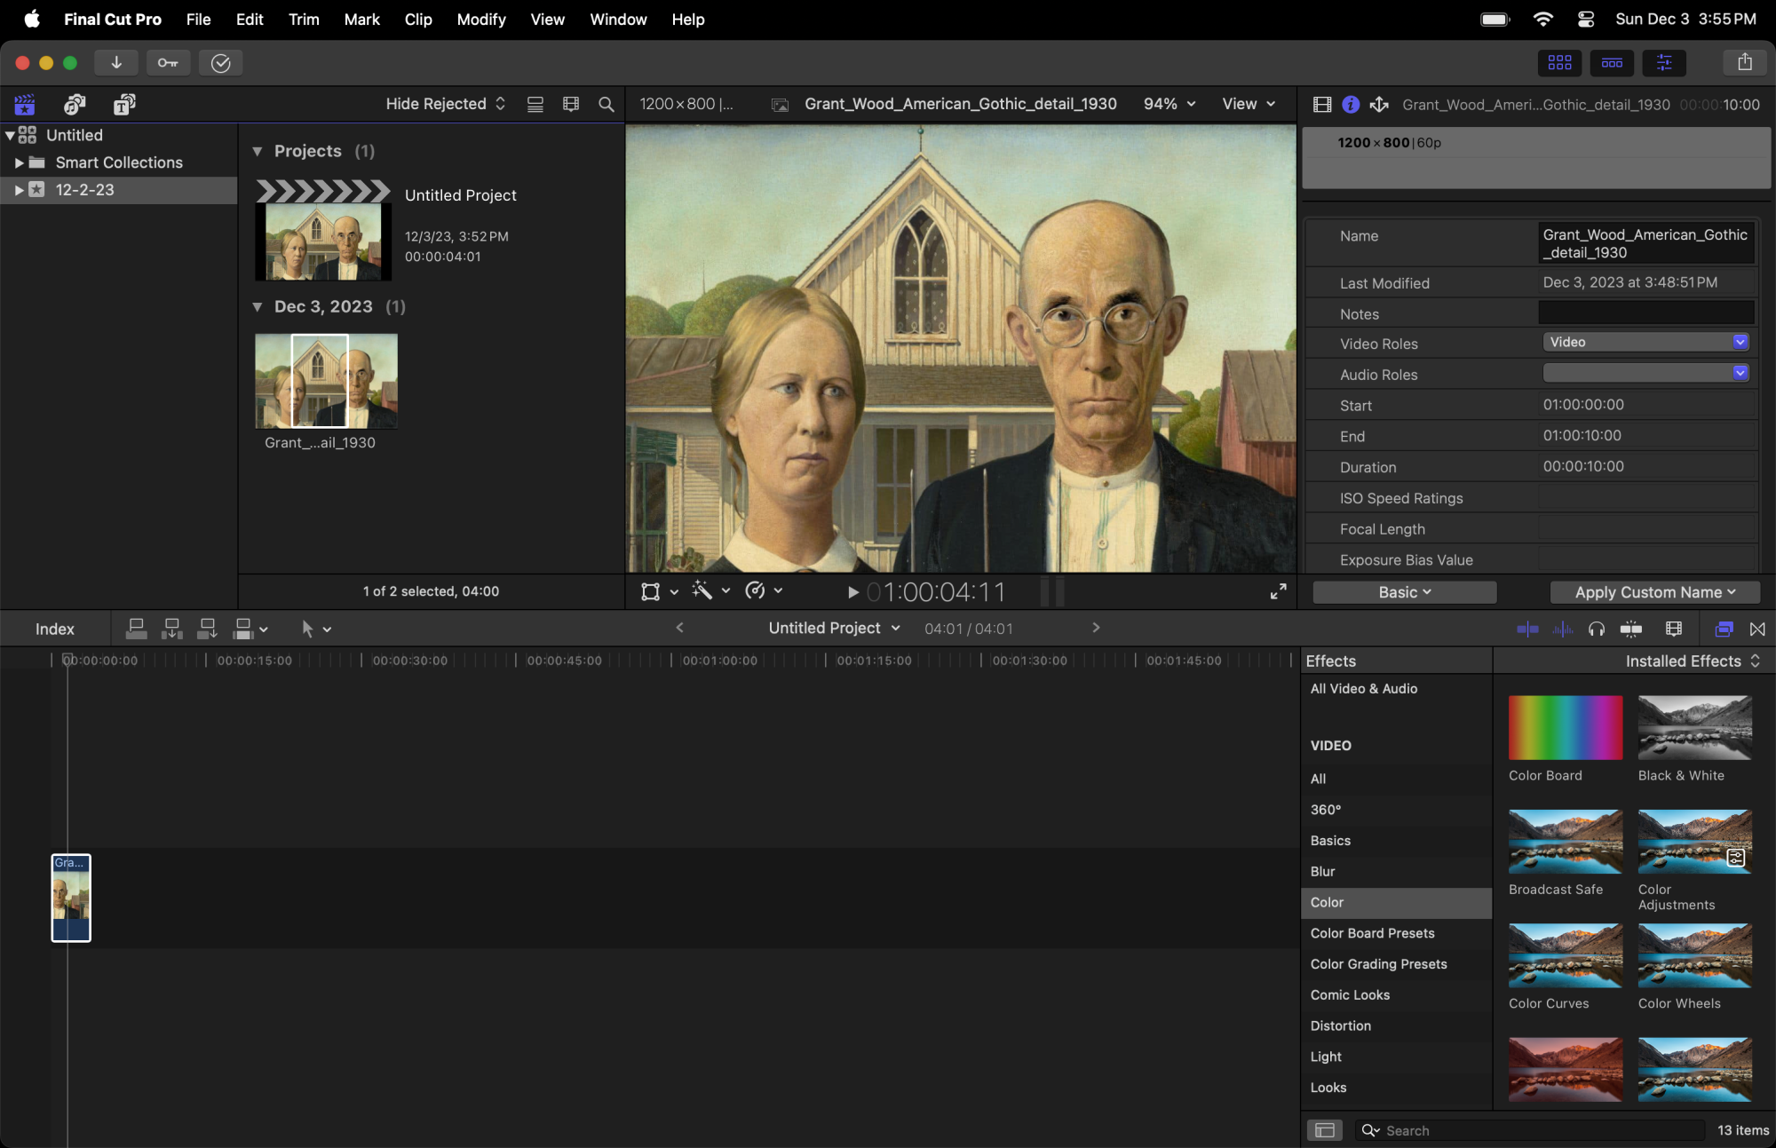Open the Info inspector icon
This screenshot has height=1148, width=1776.
coord(1351,105)
